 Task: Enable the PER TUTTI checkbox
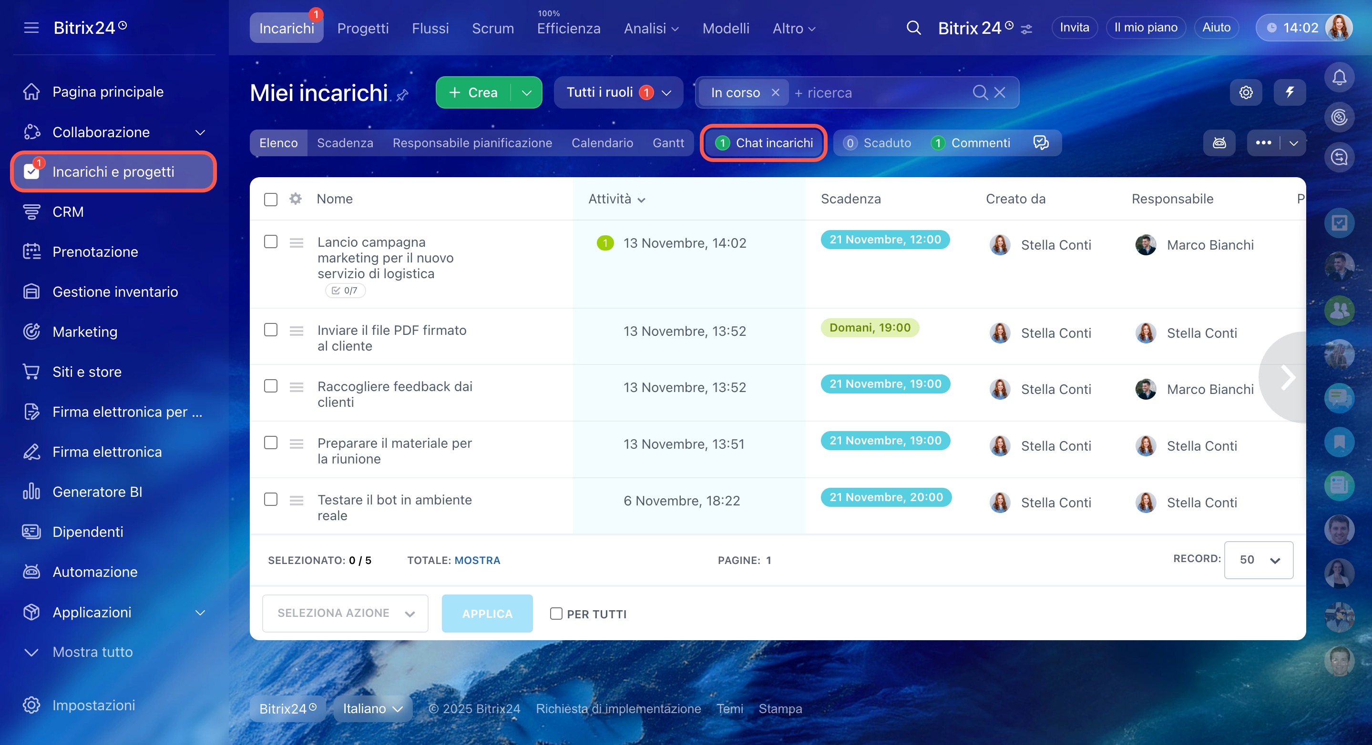click(556, 614)
